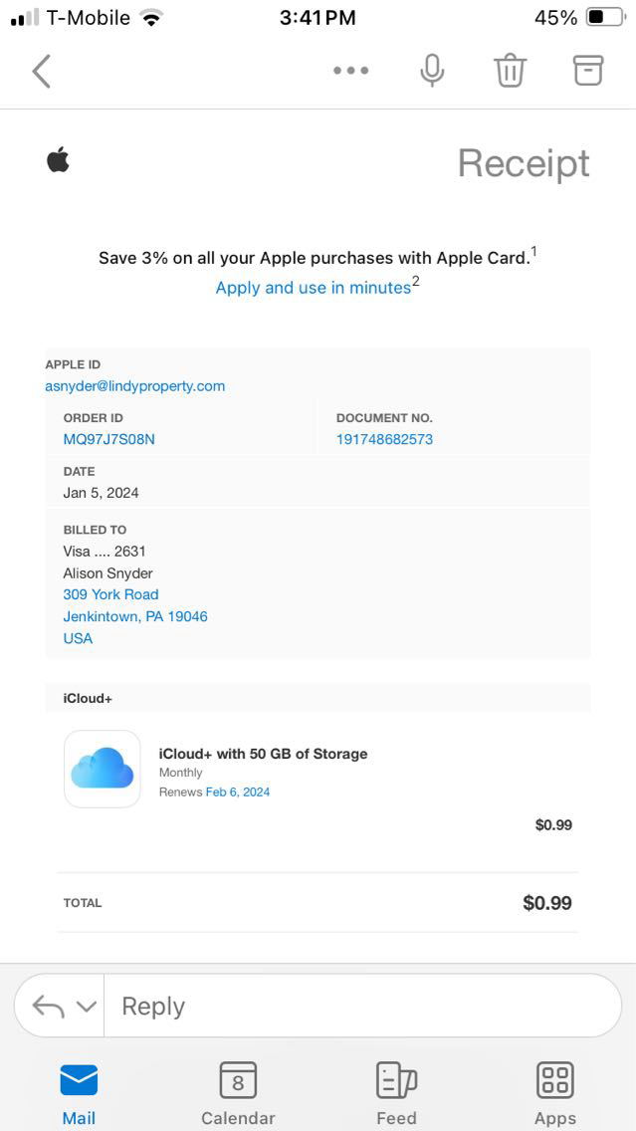Tap the asnyder@lindyproperty.com Apple ID link

click(x=135, y=386)
